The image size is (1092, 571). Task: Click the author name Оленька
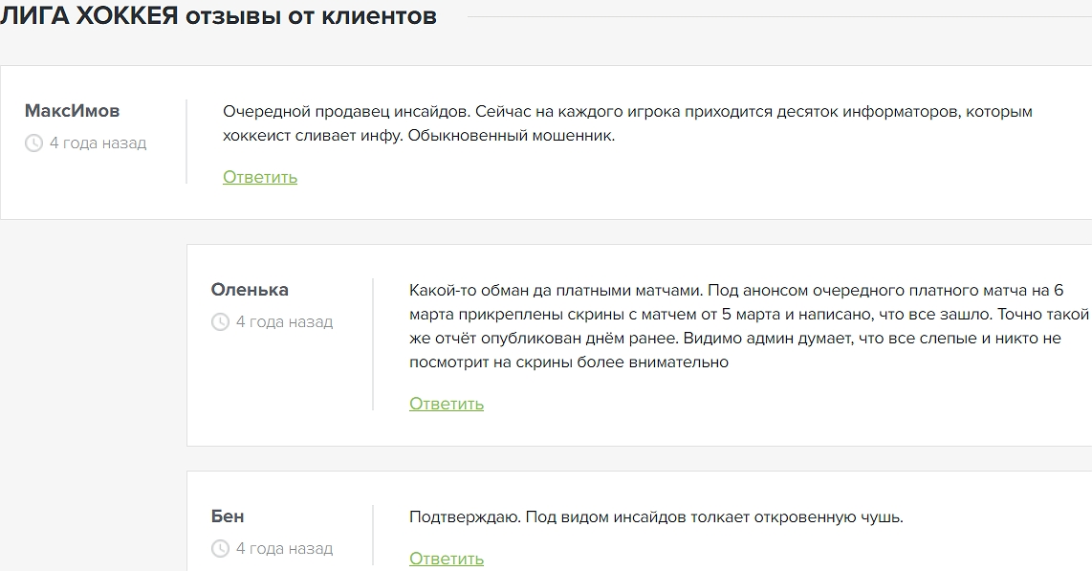pyautogui.click(x=250, y=290)
